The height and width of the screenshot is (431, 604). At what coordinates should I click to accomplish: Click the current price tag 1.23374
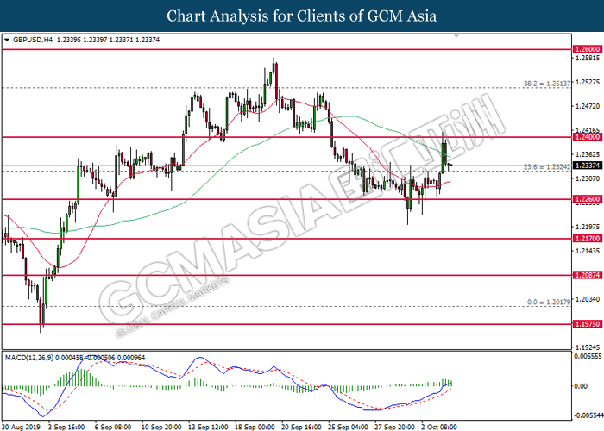click(588, 166)
